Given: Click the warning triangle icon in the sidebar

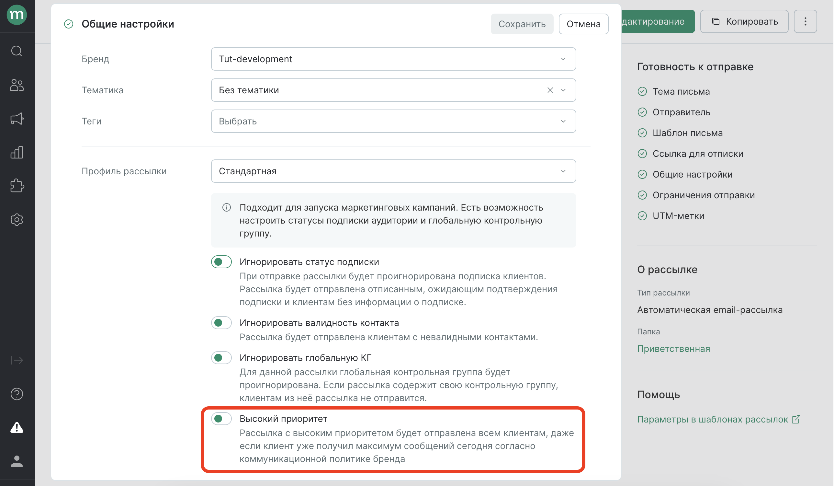Looking at the screenshot, I should click(x=17, y=428).
